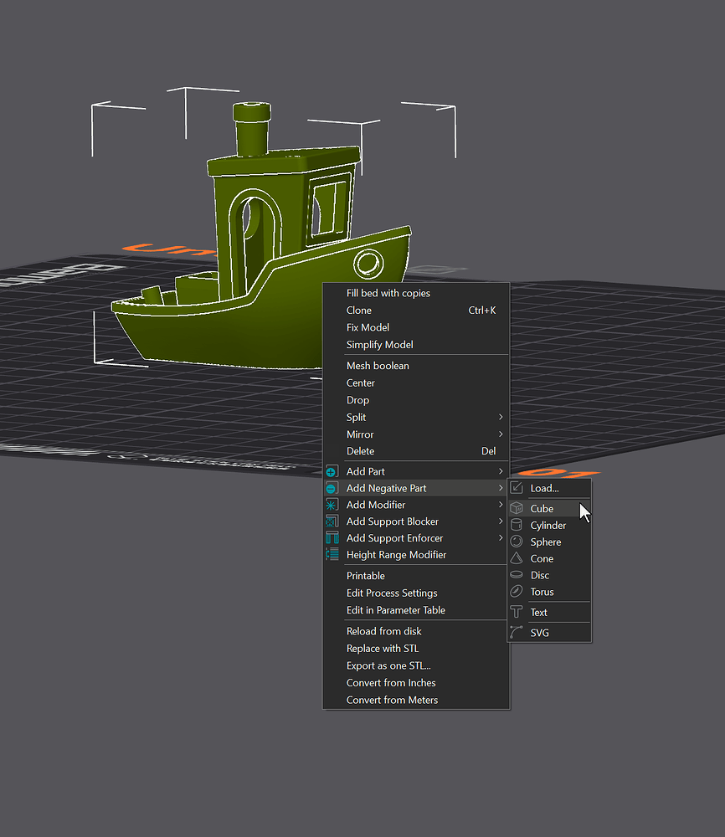Image resolution: width=725 pixels, height=837 pixels.
Task: Expand the Add Support Blocker arrow
Action: 501,521
